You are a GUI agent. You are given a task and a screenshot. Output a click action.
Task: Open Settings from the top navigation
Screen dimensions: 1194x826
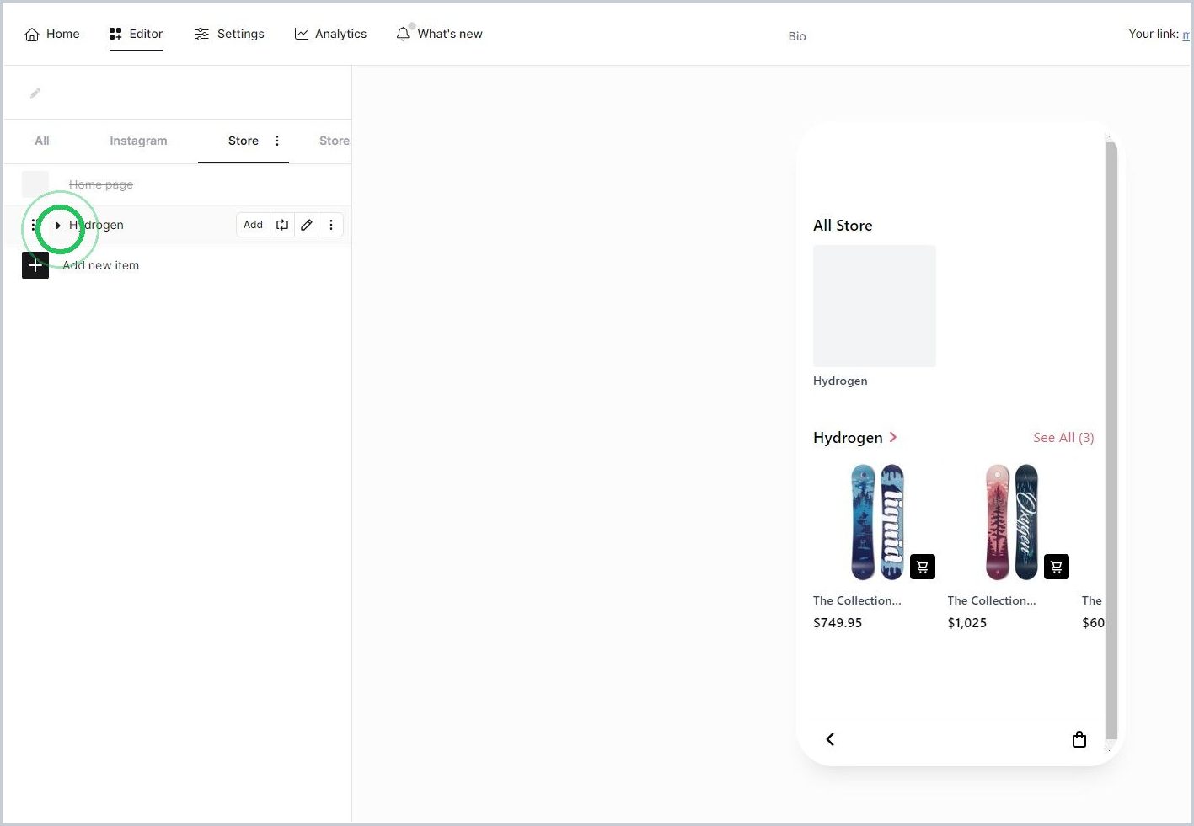(x=229, y=34)
